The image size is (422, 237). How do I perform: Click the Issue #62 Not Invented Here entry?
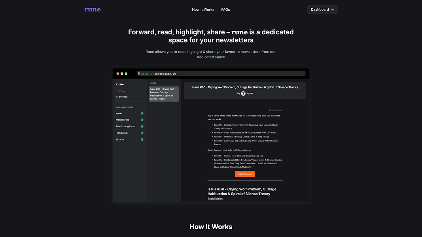[248, 164]
